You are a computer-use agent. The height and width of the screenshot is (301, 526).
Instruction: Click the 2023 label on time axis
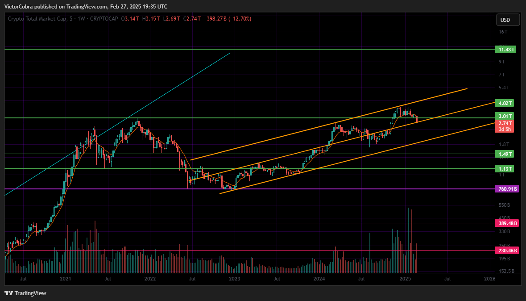(235, 279)
